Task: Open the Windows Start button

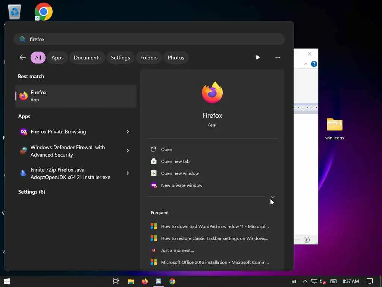Action: tap(7, 281)
